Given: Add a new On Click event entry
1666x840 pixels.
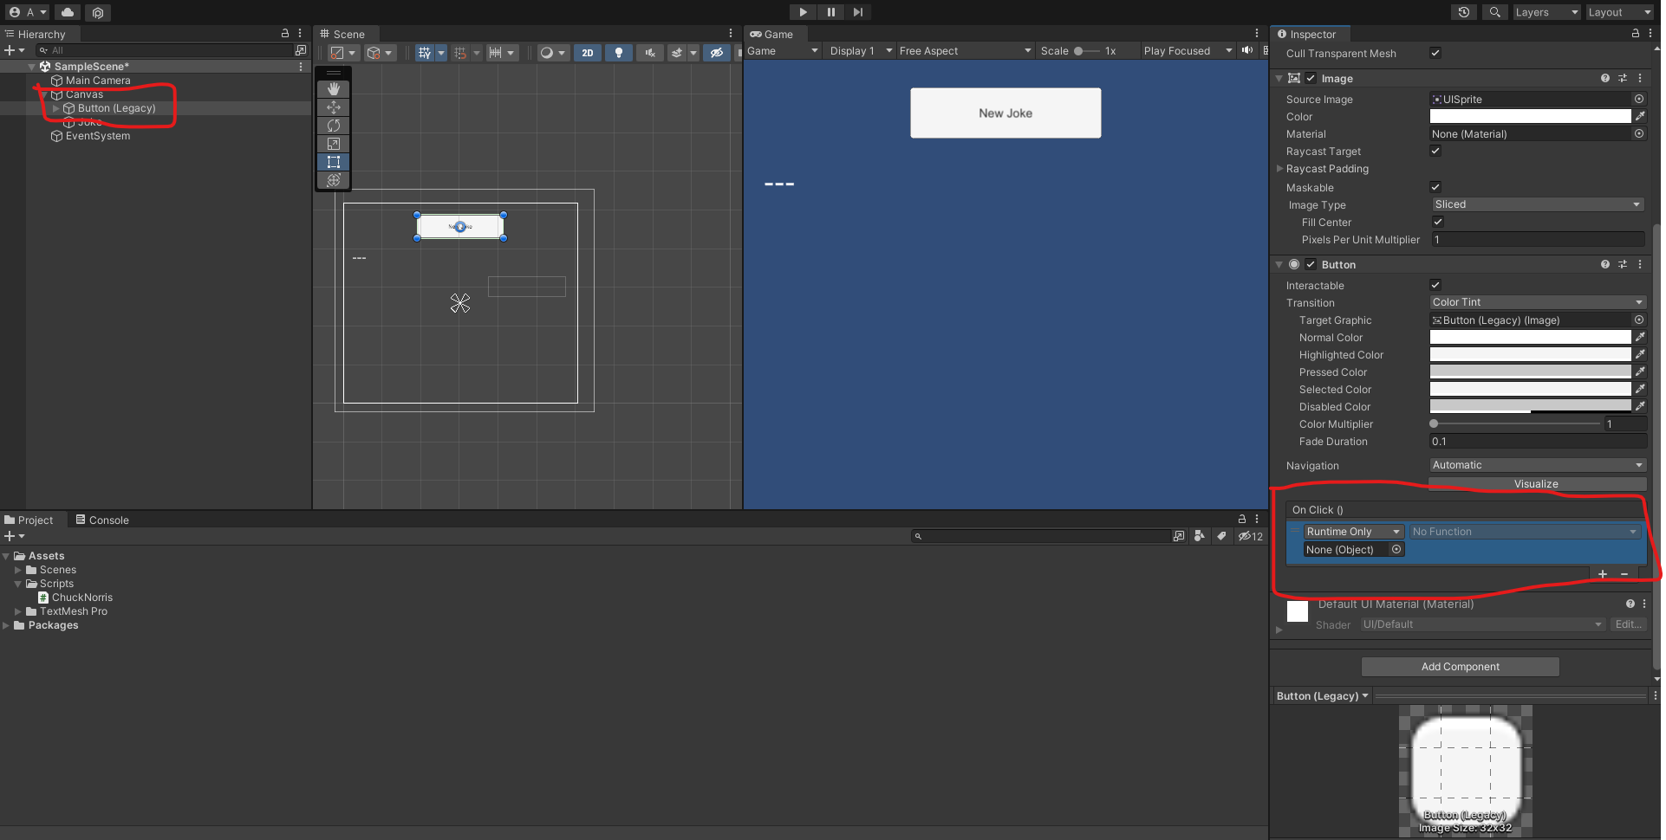Looking at the screenshot, I should point(1602,574).
